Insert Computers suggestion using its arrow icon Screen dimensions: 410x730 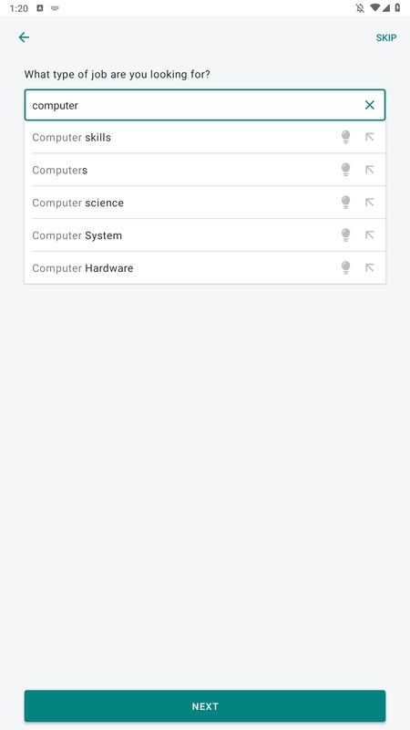click(x=370, y=170)
